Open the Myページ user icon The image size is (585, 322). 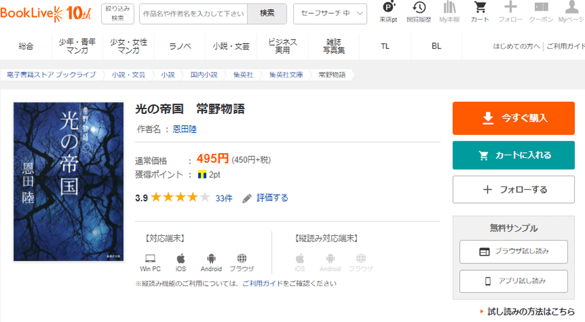[571, 12]
